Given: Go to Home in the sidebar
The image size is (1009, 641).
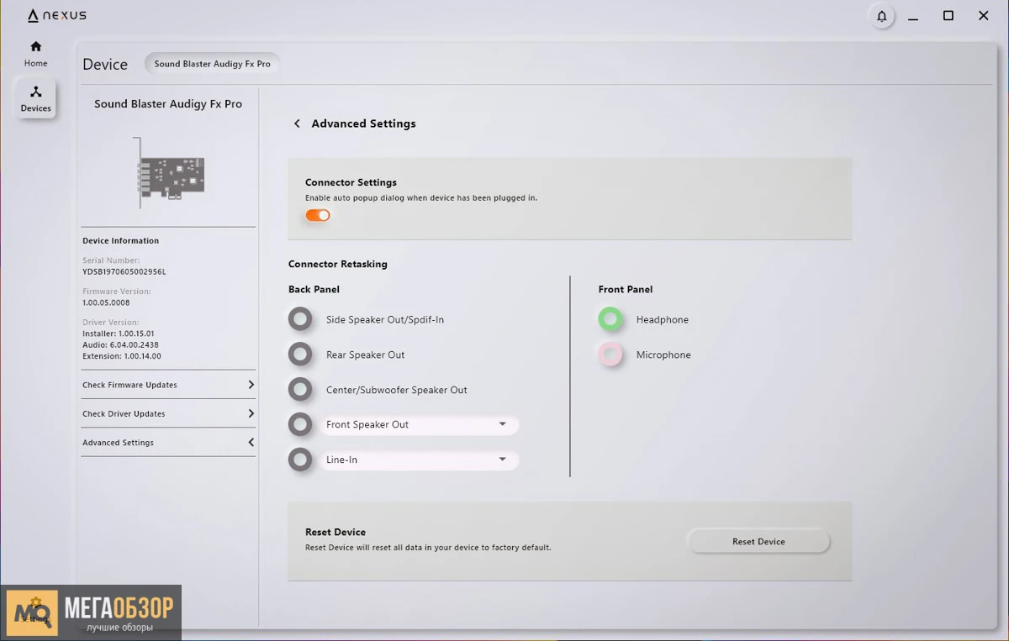Looking at the screenshot, I should click(35, 54).
